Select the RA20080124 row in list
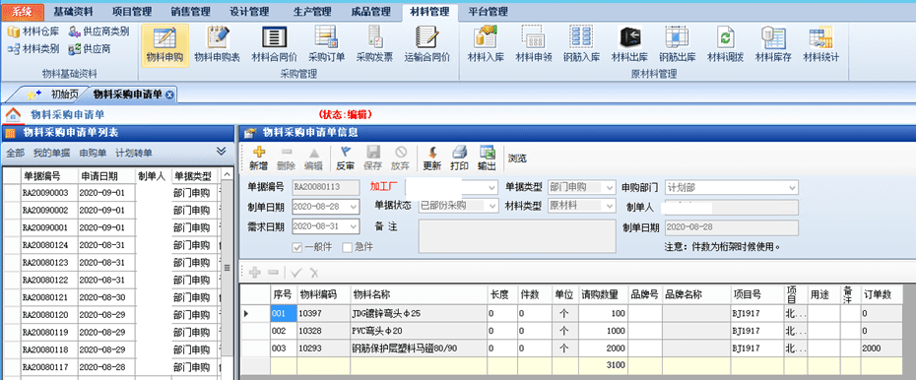Image resolution: width=916 pixels, height=380 pixels. (111, 245)
